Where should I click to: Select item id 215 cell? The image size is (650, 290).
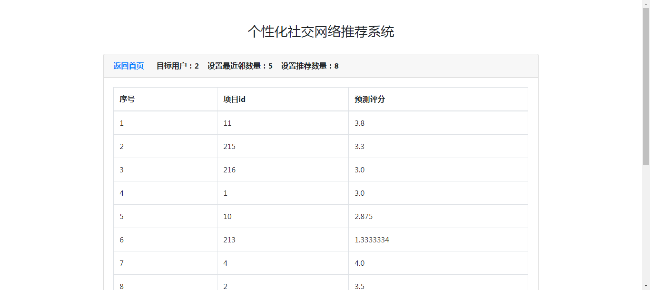283,146
